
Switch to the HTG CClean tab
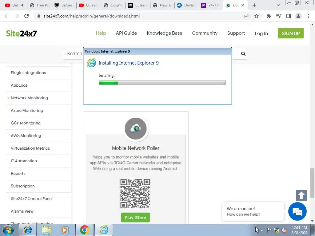138,5
